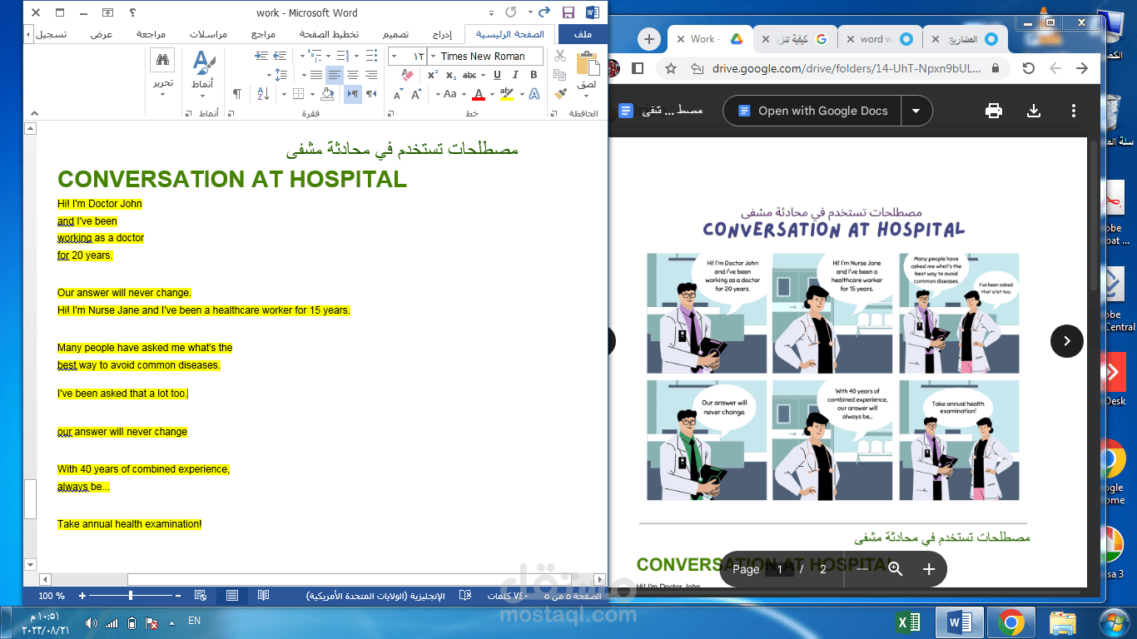The width and height of the screenshot is (1137, 639).
Task: Click the Subscript icon
Action: click(x=451, y=75)
